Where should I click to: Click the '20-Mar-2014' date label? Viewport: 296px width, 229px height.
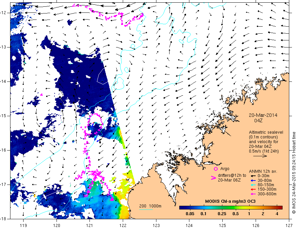(x=263, y=115)
